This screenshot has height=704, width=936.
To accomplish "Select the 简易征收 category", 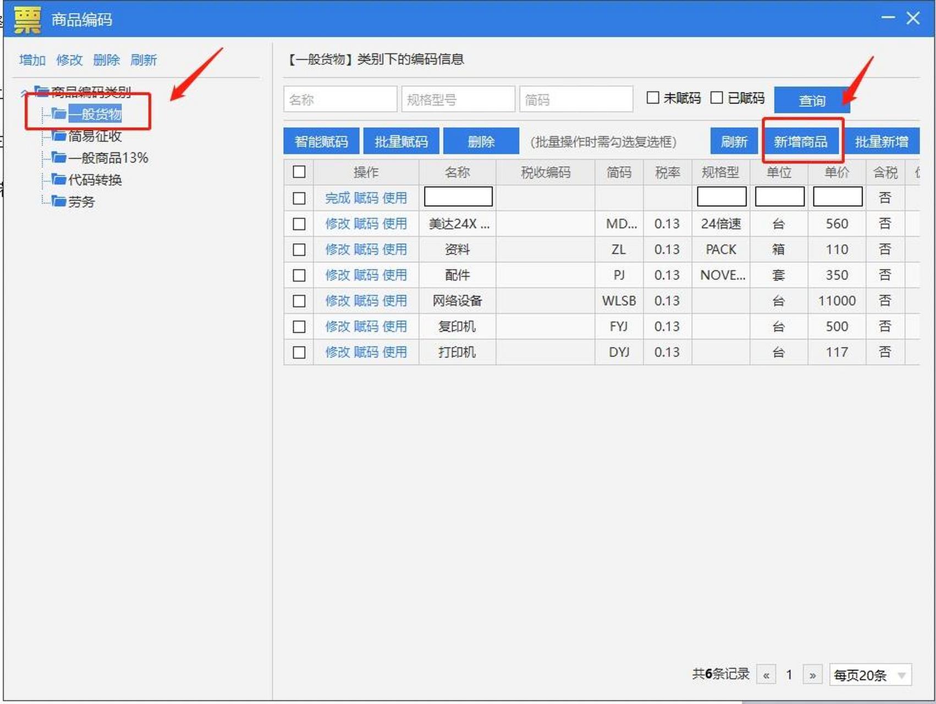I will (x=95, y=136).
